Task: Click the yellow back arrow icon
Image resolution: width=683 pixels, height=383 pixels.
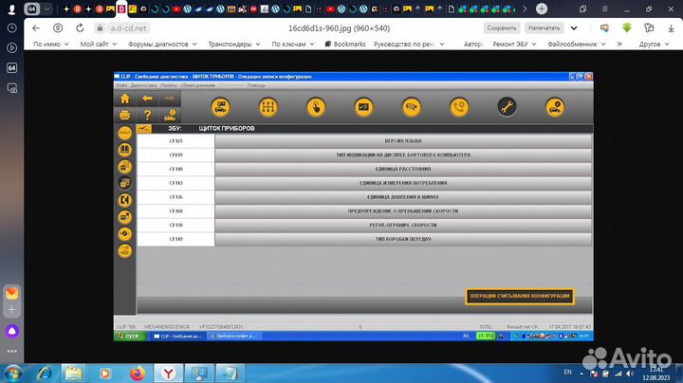Action: [147, 98]
